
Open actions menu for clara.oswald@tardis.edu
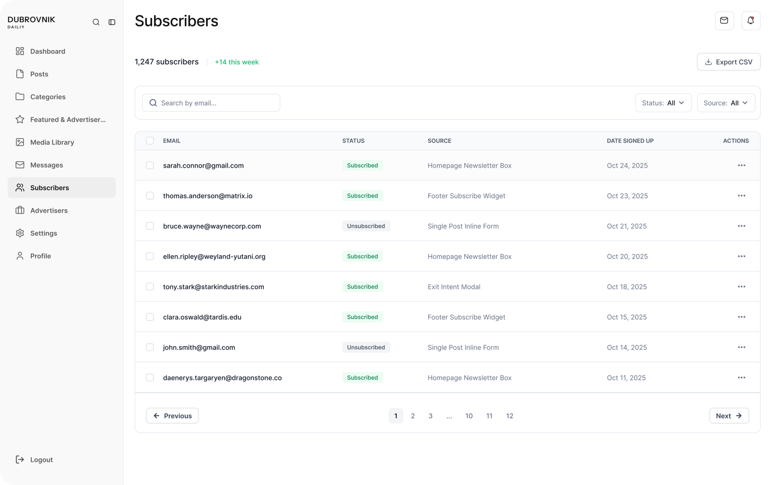pos(742,317)
